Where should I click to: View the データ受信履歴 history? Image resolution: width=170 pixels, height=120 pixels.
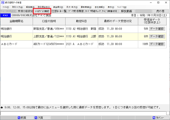pyautogui.click(x=76, y=11)
